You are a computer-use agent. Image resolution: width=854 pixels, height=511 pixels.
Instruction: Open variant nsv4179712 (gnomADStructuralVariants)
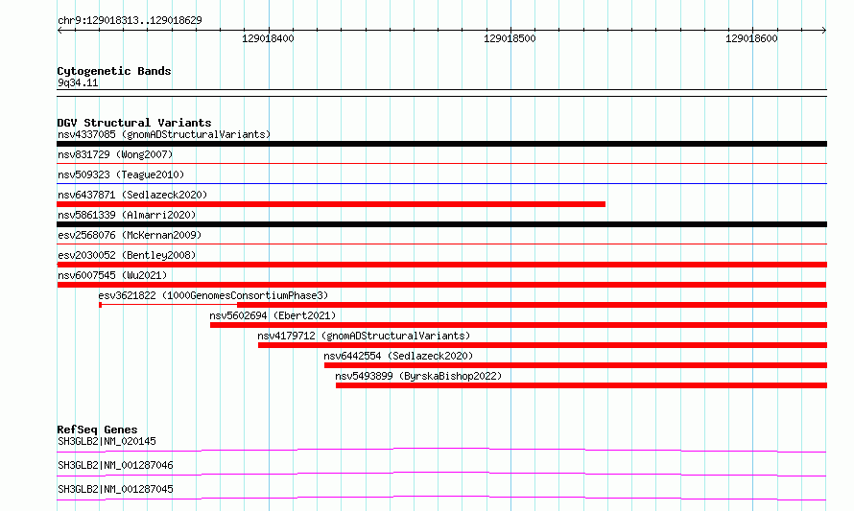(364, 336)
